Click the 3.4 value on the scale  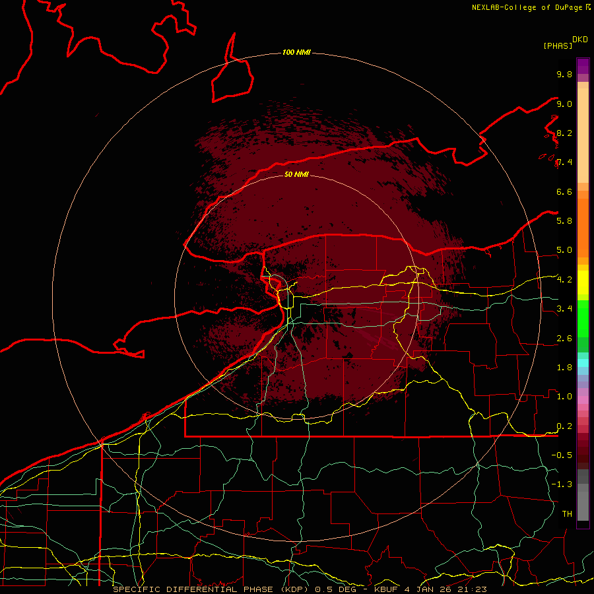(564, 309)
